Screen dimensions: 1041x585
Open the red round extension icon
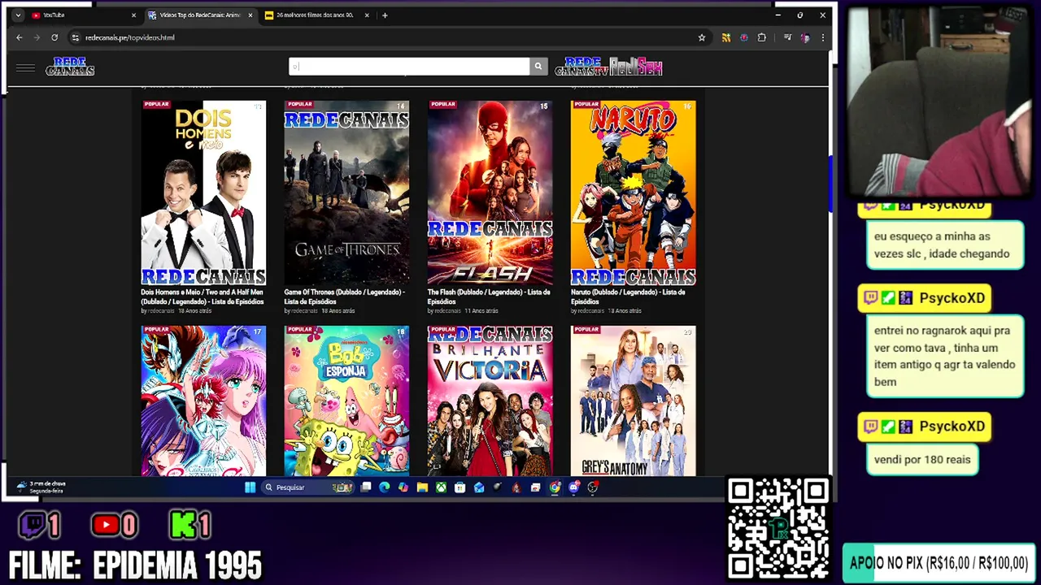click(743, 37)
